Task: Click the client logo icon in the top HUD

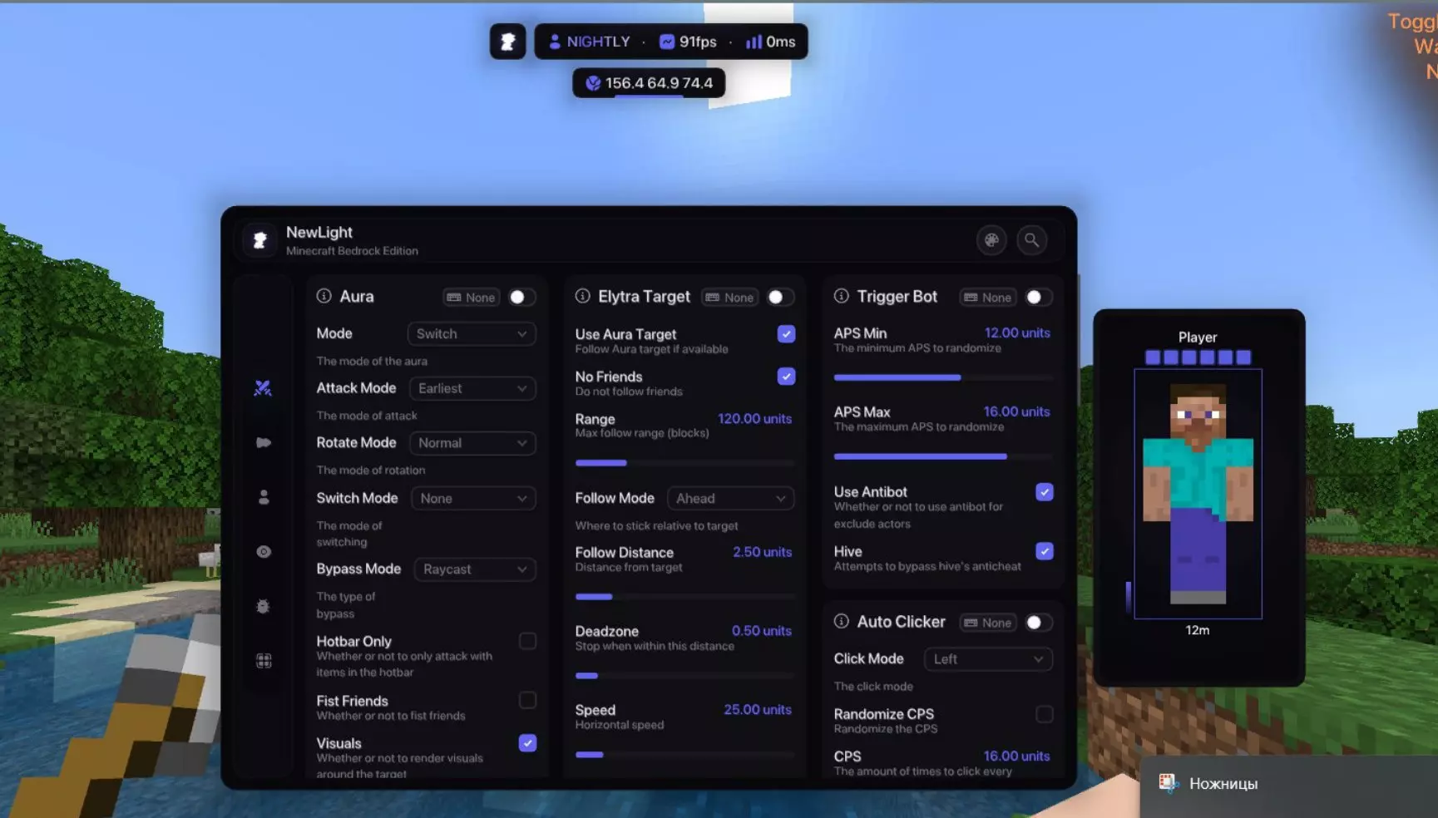Action: click(x=507, y=42)
